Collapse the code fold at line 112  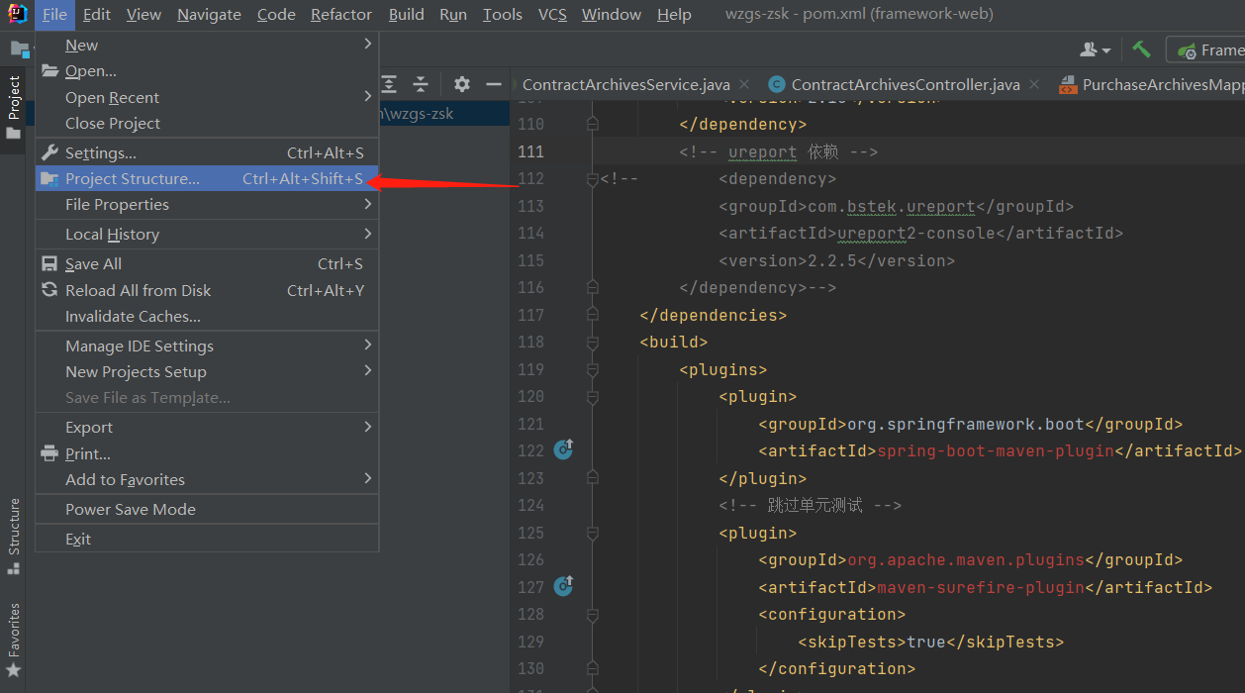tap(591, 178)
